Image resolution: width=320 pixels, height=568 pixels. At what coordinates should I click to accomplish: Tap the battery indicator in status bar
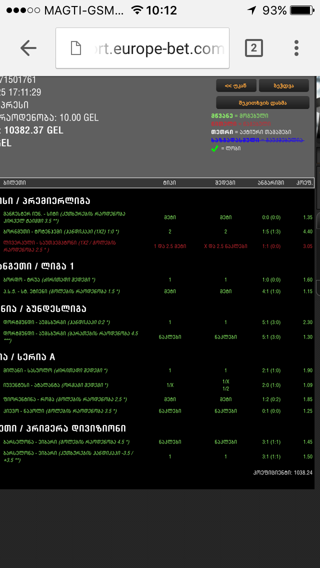[x=302, y=10]
